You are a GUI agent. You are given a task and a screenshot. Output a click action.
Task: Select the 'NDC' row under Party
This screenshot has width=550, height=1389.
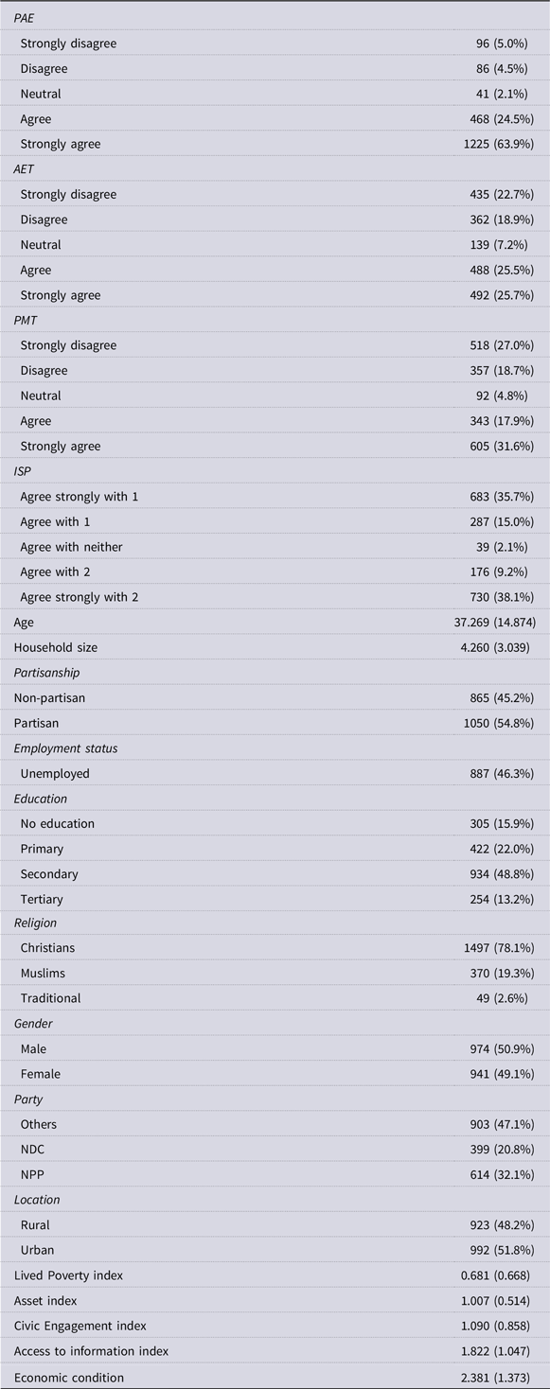(x=275, y=1150)
